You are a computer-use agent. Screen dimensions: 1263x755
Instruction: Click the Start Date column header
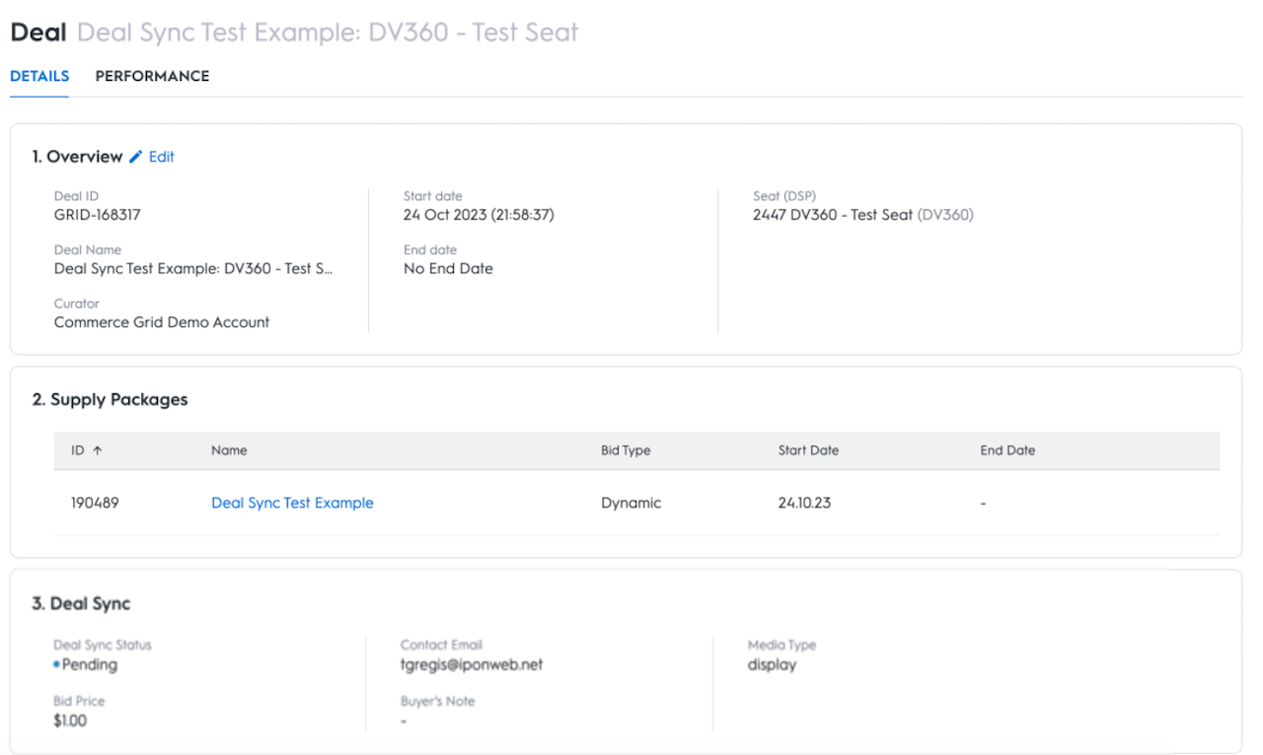808,450
